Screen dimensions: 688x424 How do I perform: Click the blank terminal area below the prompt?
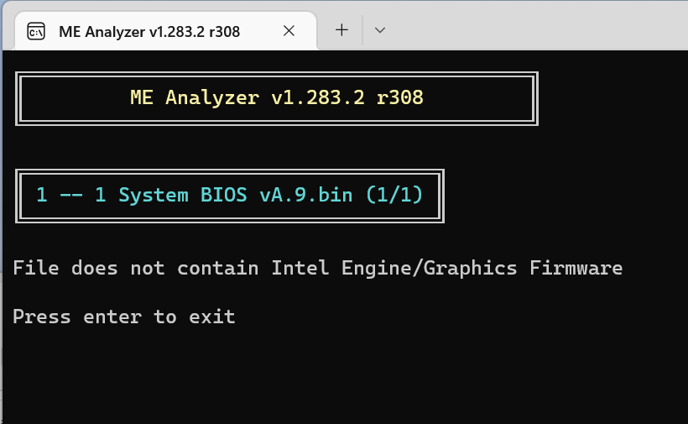point(336,378)
